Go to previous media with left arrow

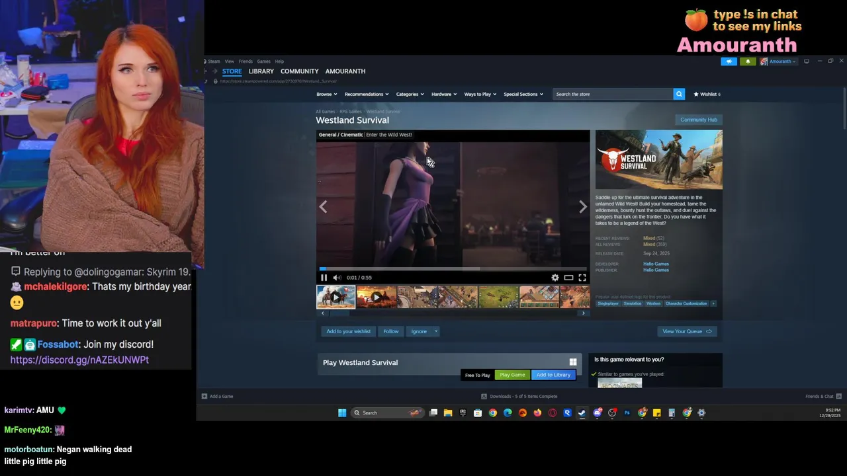(323, 207)
